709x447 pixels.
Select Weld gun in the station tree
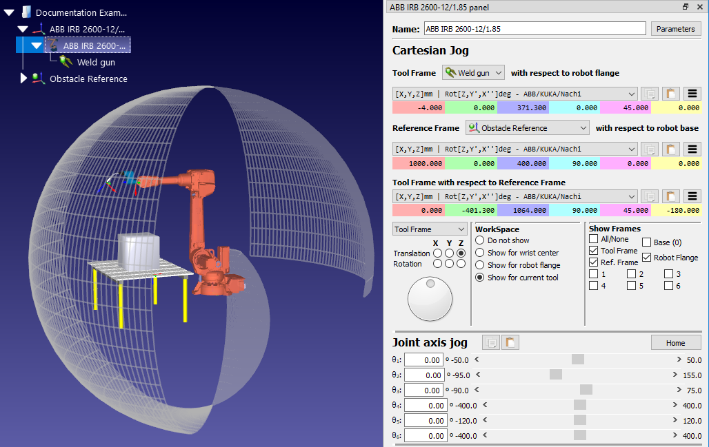(95, 62)
